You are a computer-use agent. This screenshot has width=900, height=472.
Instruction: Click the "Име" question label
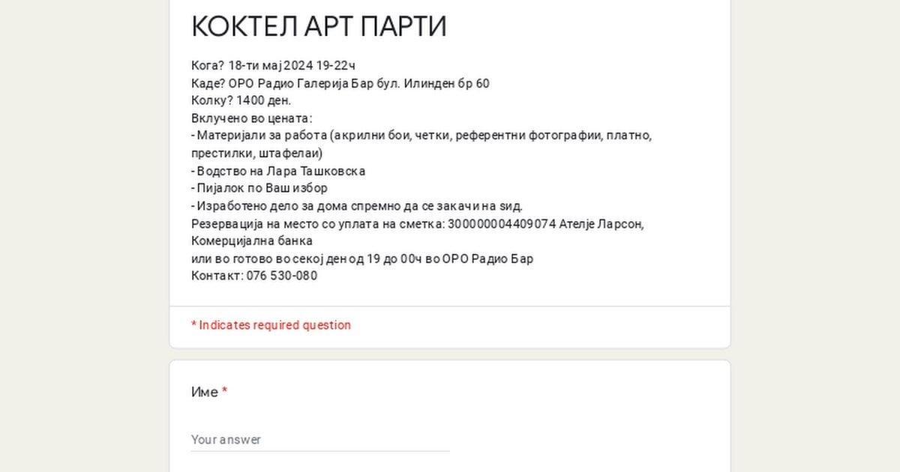[205, 392]
